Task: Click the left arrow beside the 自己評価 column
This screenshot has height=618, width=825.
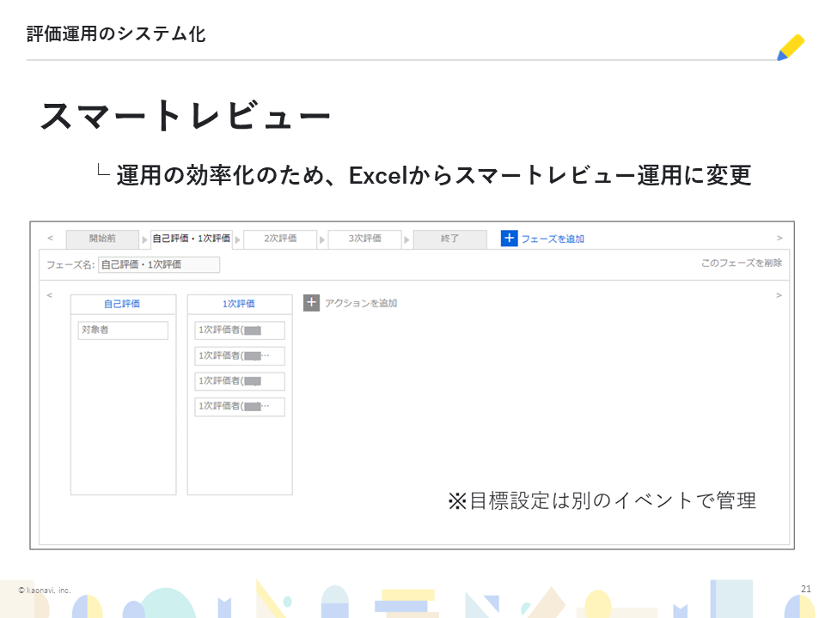Action: pos(50,295)
